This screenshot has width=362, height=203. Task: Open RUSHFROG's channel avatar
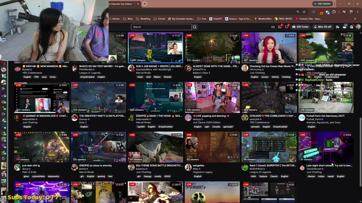(245, 167)
